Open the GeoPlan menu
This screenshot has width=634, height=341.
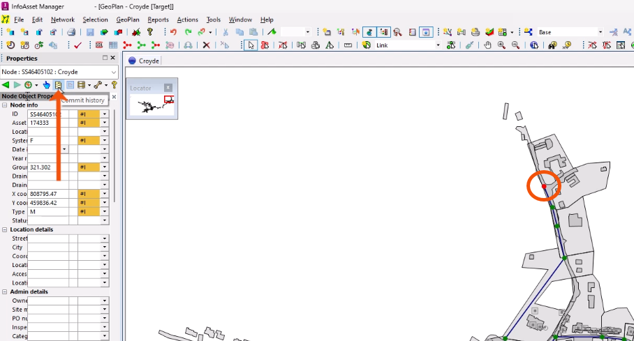click(128, 20)
